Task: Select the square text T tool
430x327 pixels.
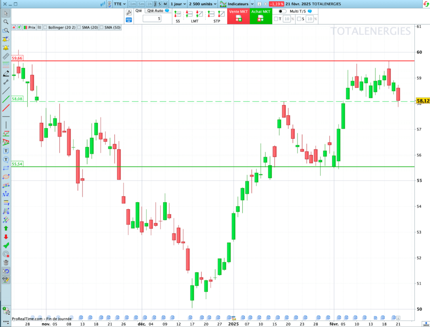Action: 6,151
